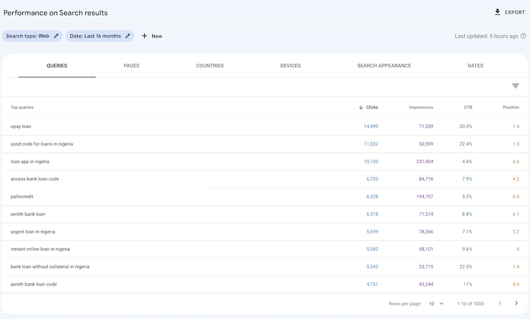The width and height of the screenshot is (530, 319).
Task: Select the DATES tab
Action: 475,66
